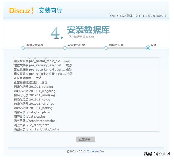
Task: Click the 正在安装附加数据 ... 成功 line
Action: coord(30,82)
